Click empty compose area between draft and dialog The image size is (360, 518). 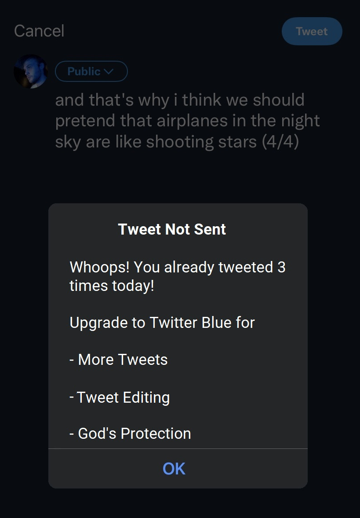pyautogui.click(x=180, y=177)
